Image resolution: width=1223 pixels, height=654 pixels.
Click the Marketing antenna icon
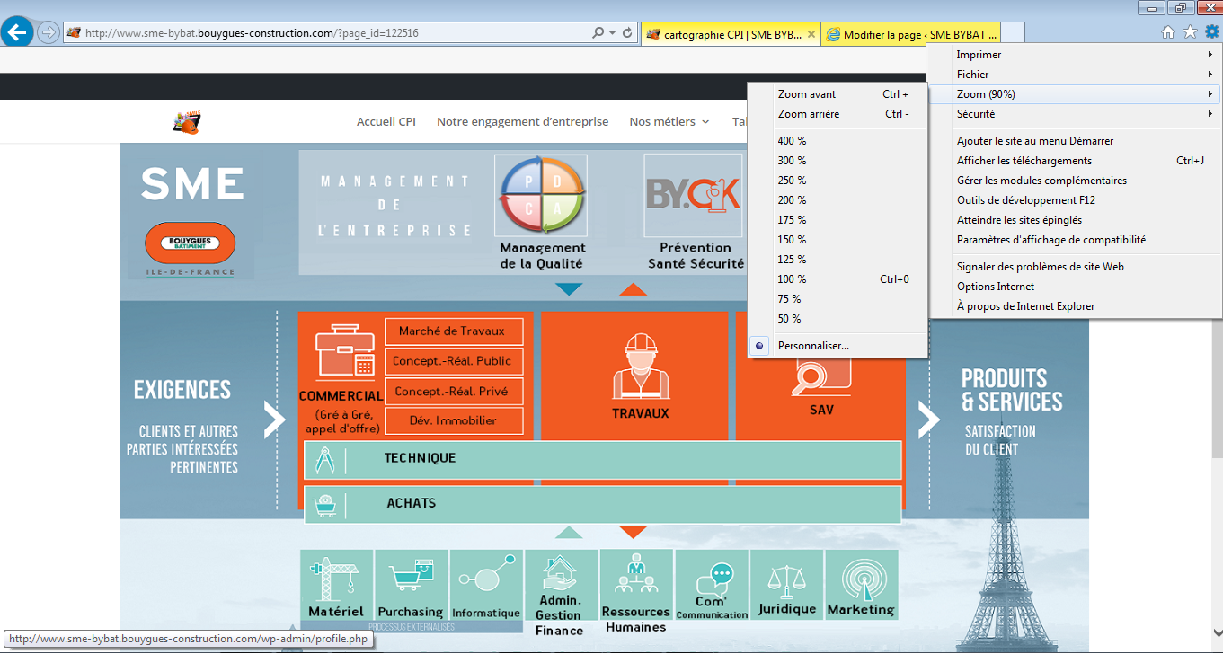click(861, 579)
